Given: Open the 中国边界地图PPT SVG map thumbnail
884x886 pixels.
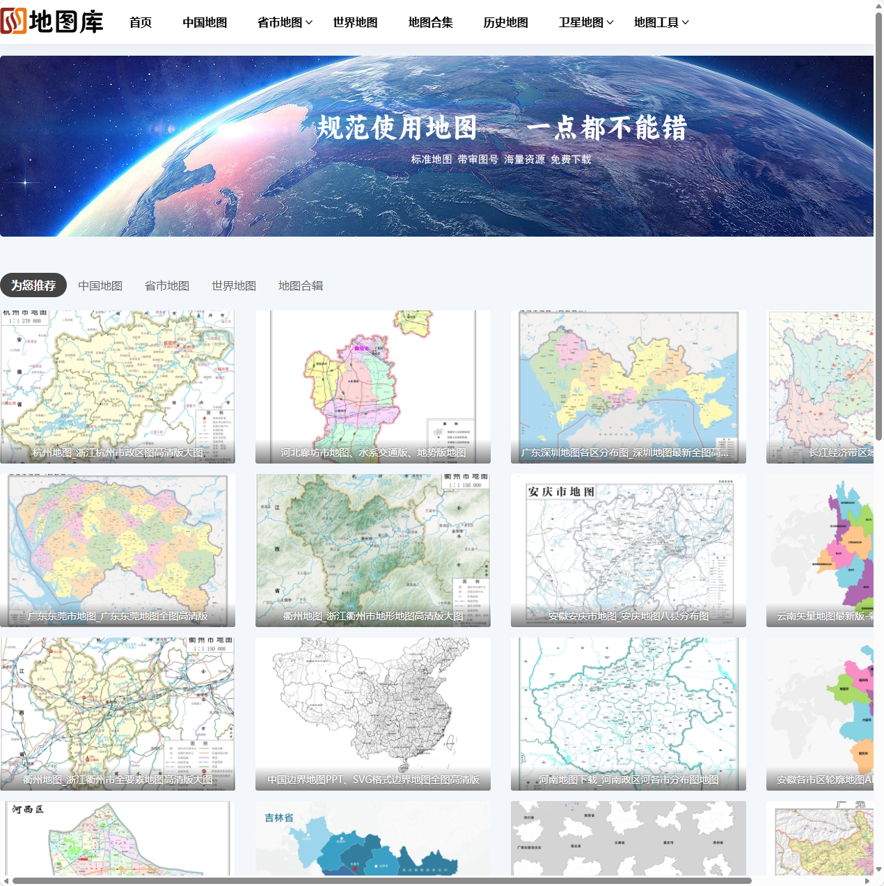Looking at the screenshot, I should [x=372, y=713].
